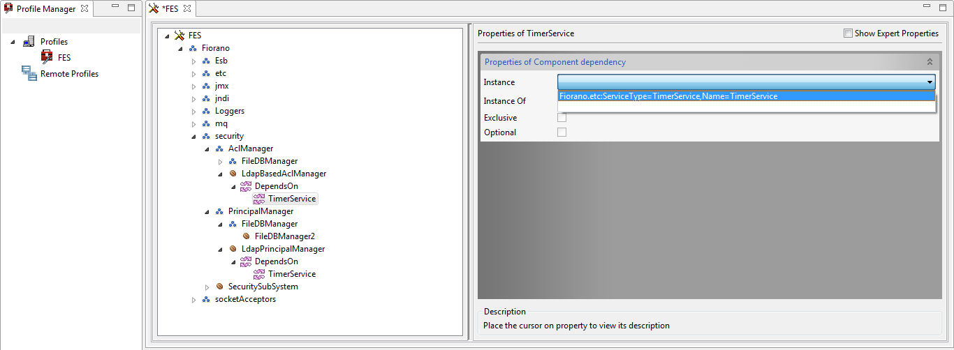This screenshot has width=954, height=350.
Task: Maximize the Profile Manager view
Action: pos(131,8)
